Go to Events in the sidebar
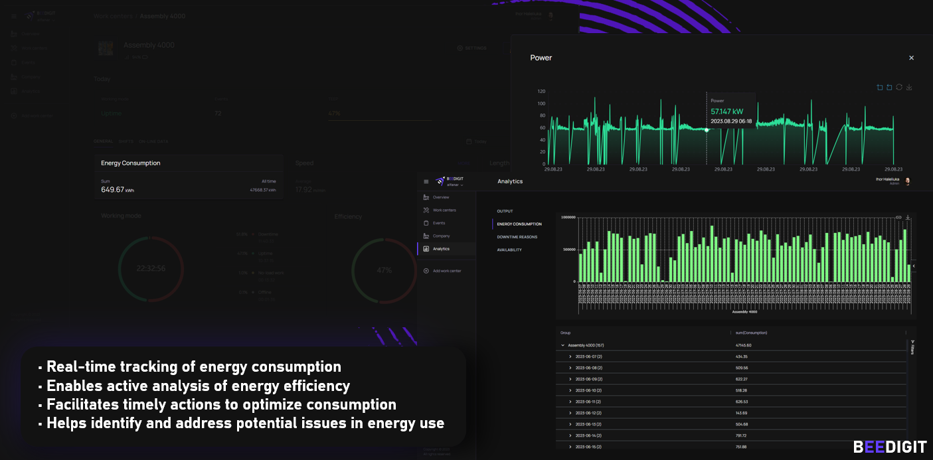 [438, 223]
